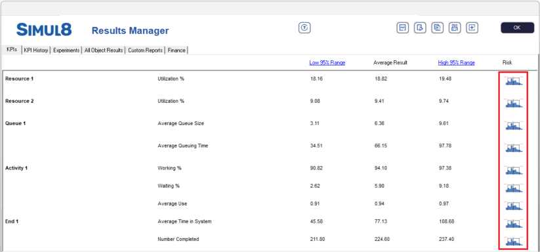Open the All Object Results tab
The width and height of the screenshot is (540, 252).
[104, 50]
